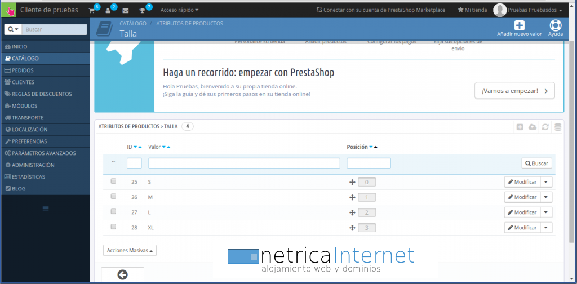Viewport: 577px width, 284px height.
Task: Expand actions dropdown for row S
Action: 546,182
